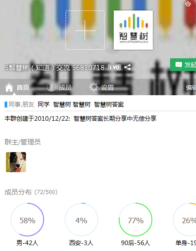Click the chat bubble icon on green button
The height and width of the screenshot is (251, 196).
pyautogui.click(x=179, y=65)
